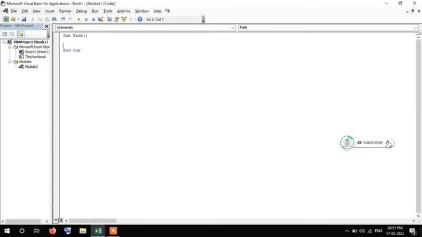Click the 'End Sub' code line
This screenshot has height=237, width=422.
coord(72,50)
